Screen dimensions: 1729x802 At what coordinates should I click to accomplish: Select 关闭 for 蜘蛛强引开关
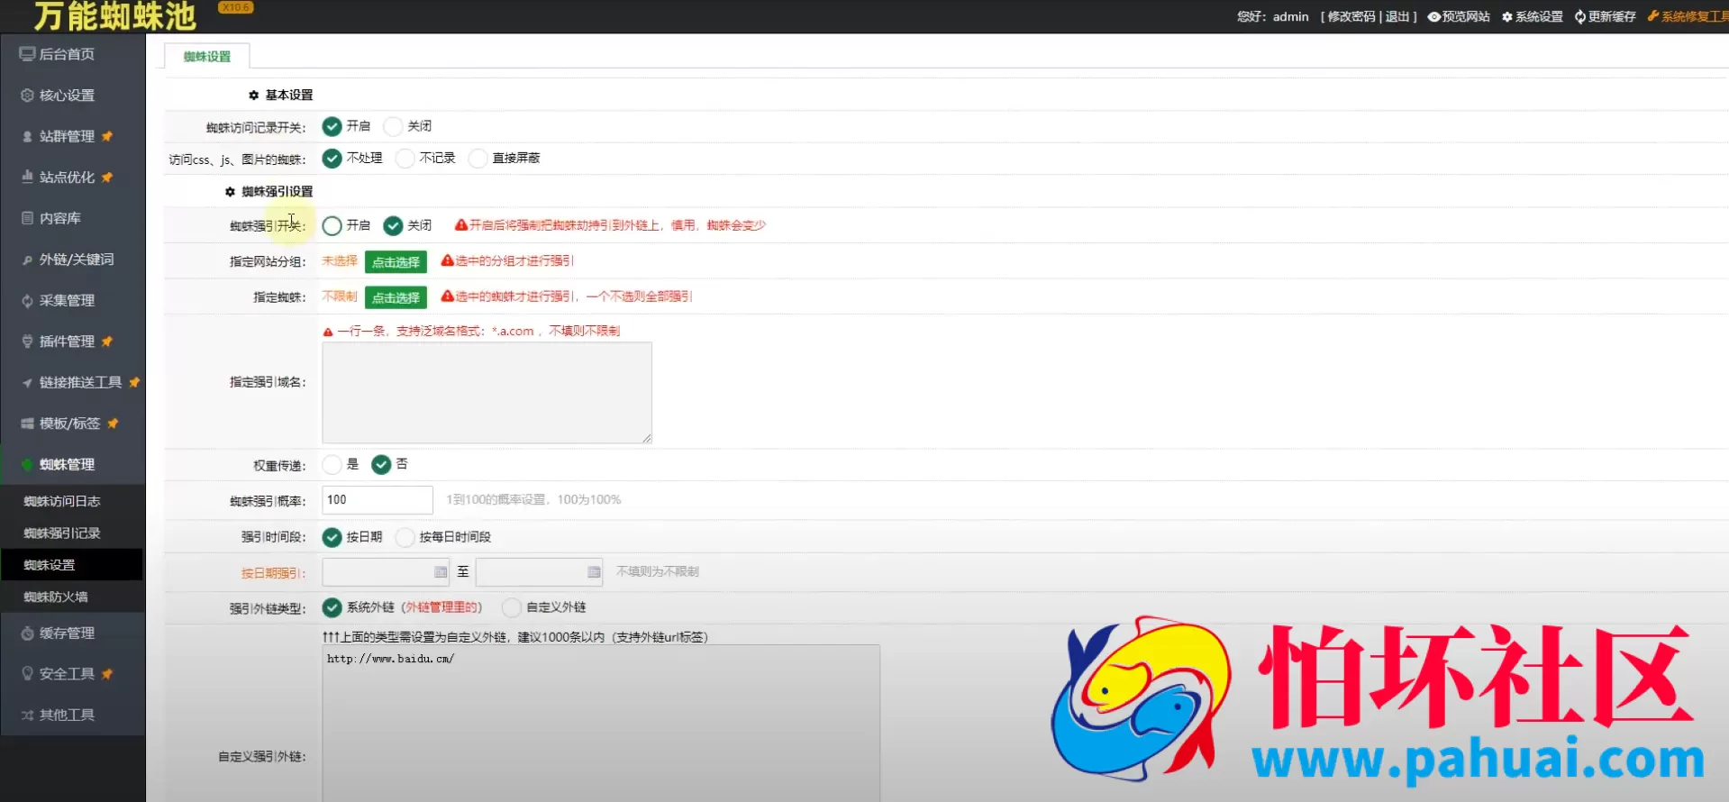(393, 225)
